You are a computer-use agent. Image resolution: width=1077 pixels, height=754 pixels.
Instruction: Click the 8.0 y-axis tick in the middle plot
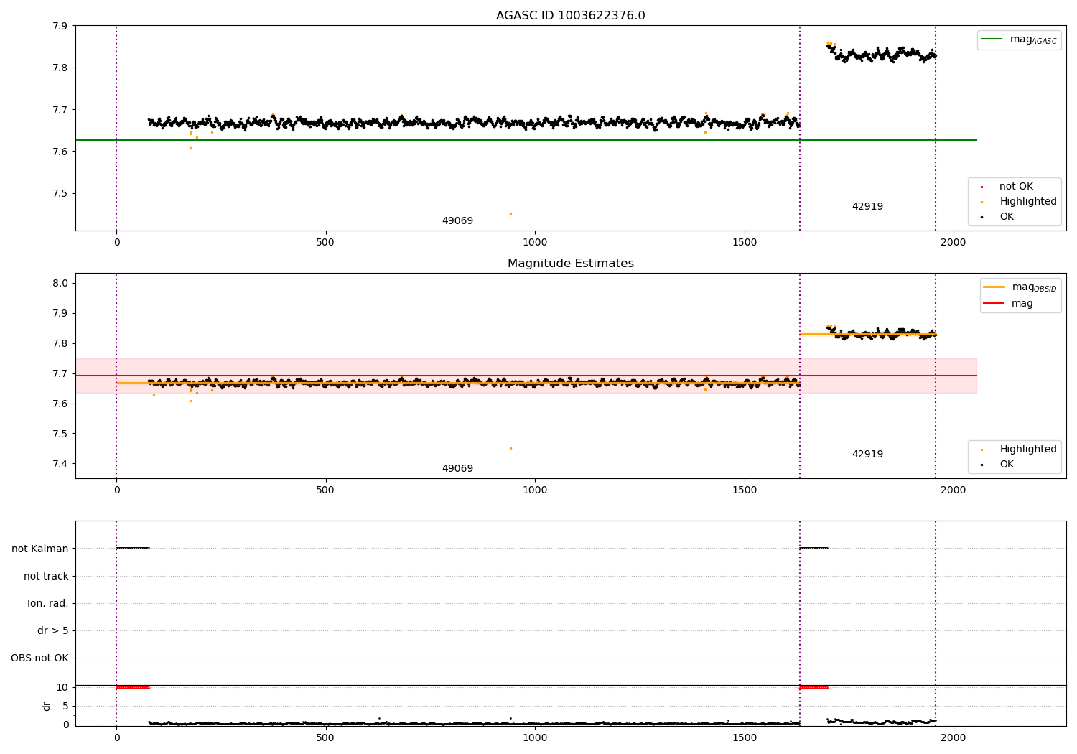click(60, 283)
